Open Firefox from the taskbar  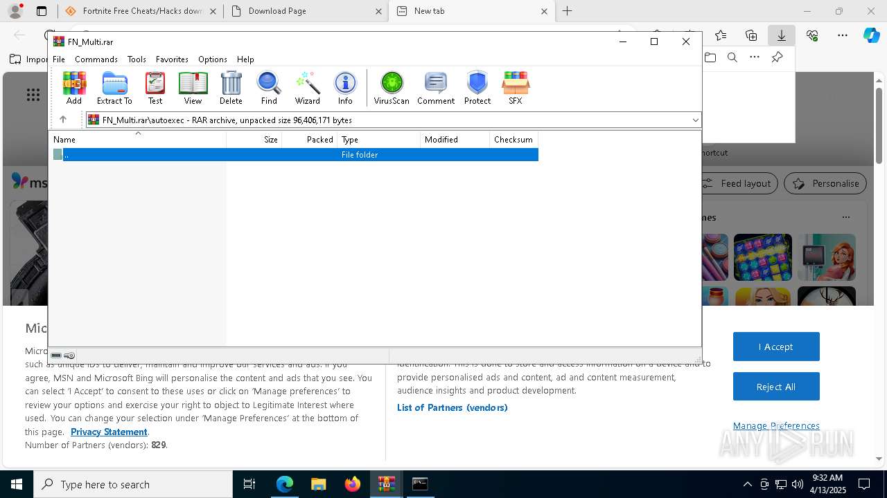coord(352,484)
